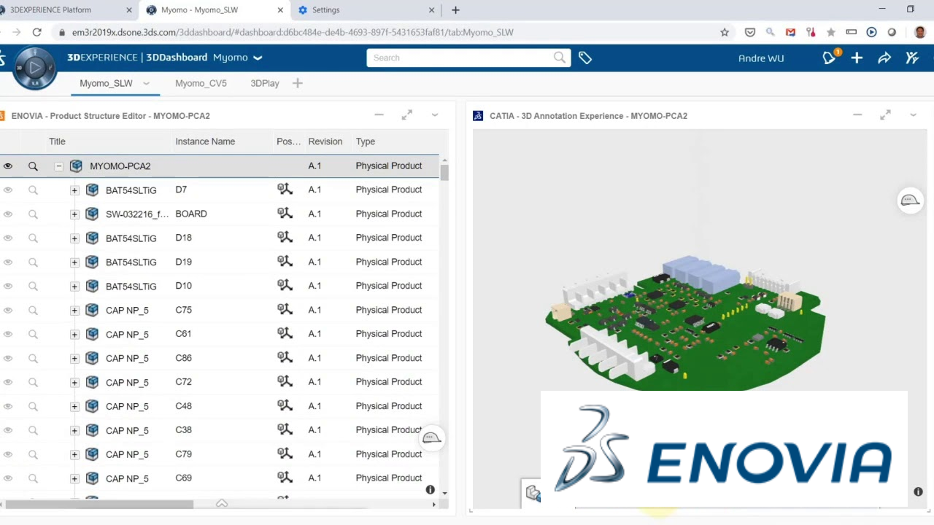Open a new browser tab
This screenshot has height=525, width=934.
click(455, 10)
